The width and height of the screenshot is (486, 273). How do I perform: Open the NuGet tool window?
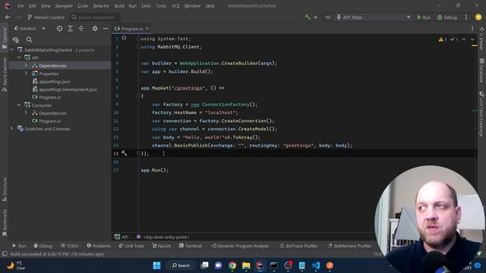[x=162, y=246]
